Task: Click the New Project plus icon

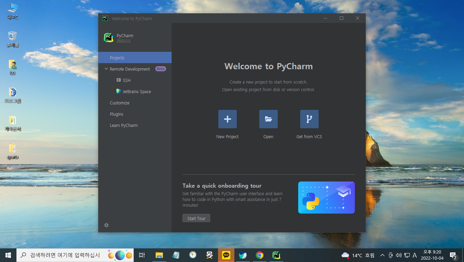Action: [x=228, y=119]
